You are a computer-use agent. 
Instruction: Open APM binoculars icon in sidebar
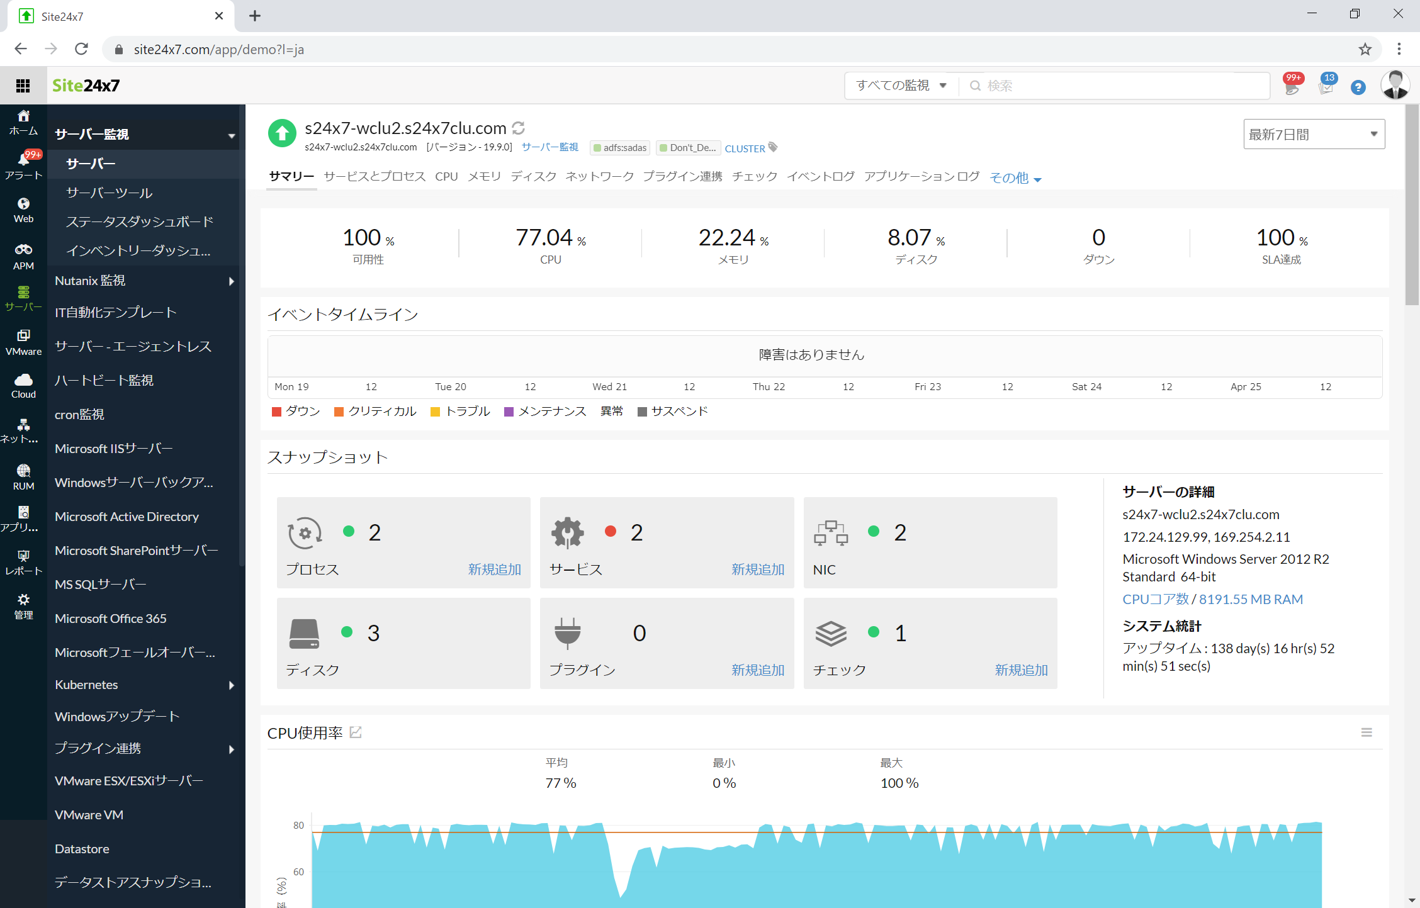point(23,250)
